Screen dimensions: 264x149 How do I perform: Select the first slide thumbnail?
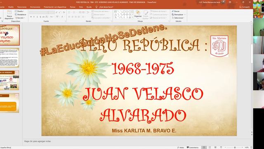tap(9, 35)
